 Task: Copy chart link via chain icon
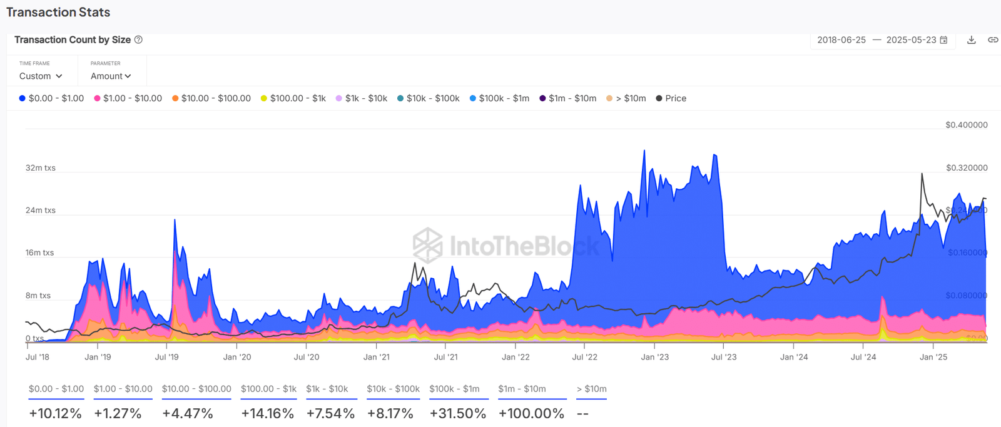993,39
